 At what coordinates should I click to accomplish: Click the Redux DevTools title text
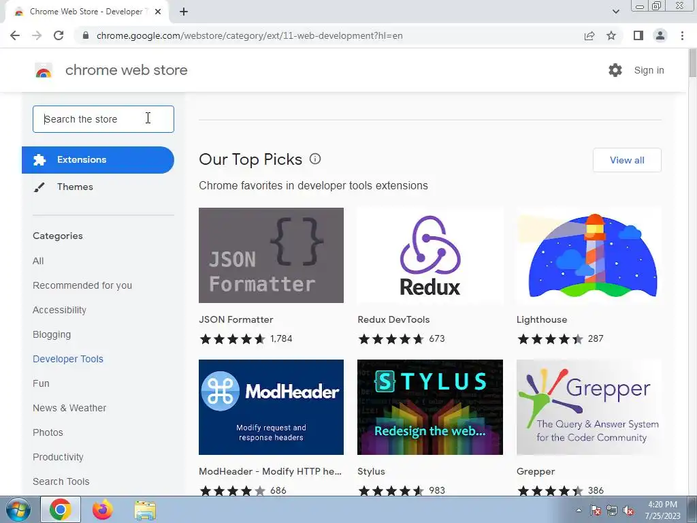click(393, 320)
